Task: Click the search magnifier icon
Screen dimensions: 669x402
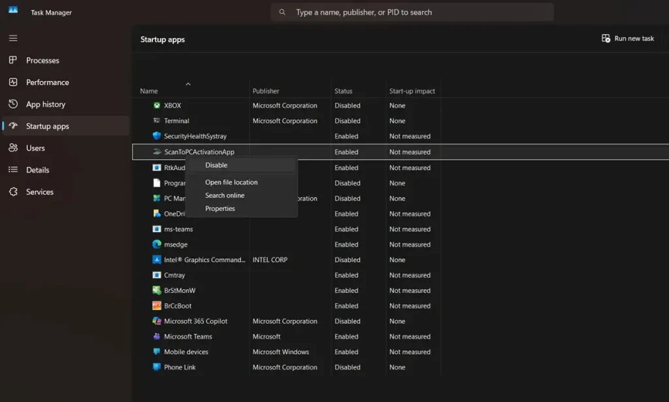Action: pos(282,12)
